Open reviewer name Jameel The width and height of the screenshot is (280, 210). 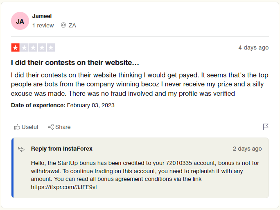coord(42,16)
